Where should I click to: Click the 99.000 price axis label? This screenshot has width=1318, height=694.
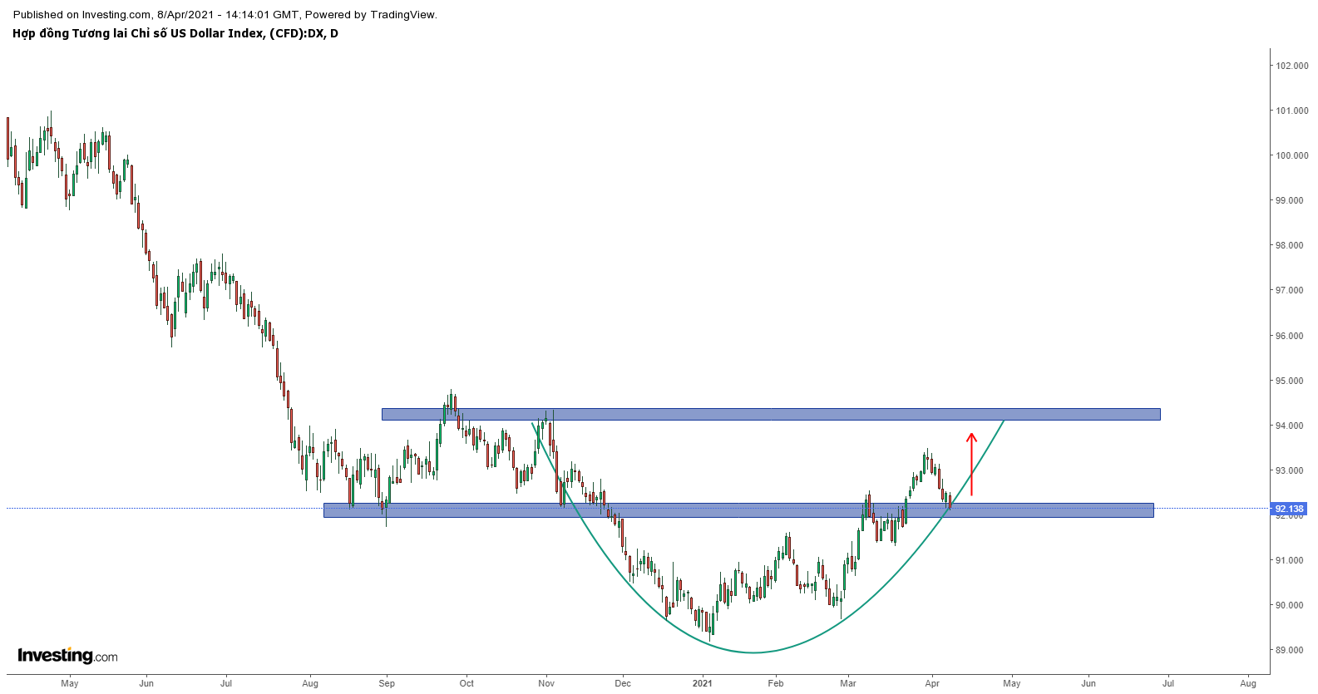[1291, 200]
